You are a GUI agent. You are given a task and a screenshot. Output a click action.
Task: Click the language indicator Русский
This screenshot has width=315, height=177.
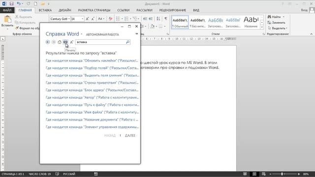(69, 174)
